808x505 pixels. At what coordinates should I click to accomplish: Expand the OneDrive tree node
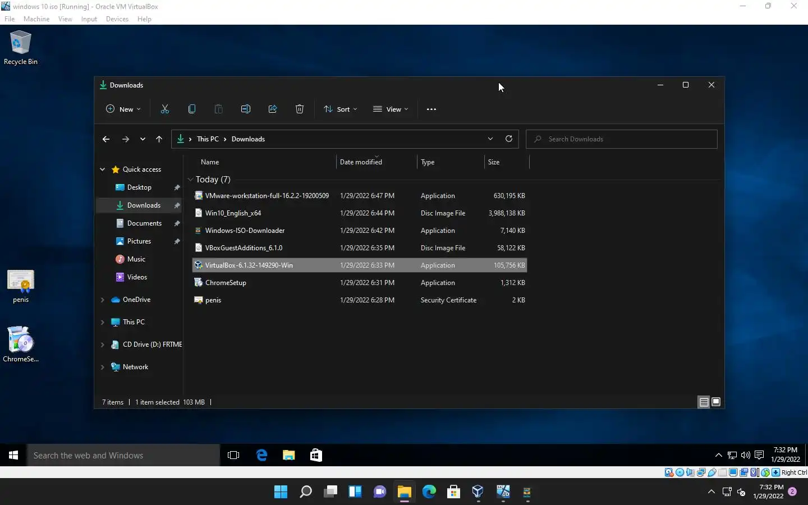102,300
